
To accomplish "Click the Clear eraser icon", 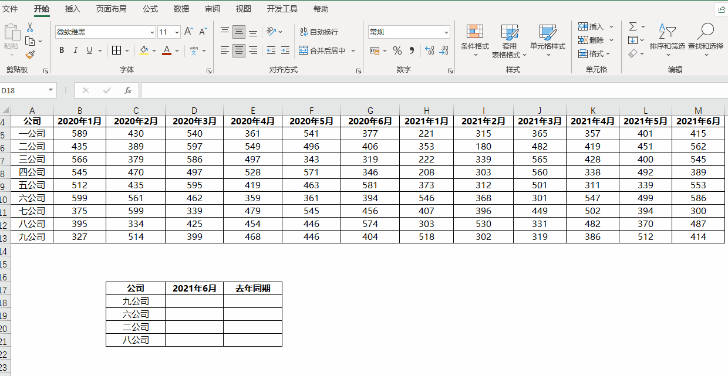I will pyautogui.click(x=633, y=53).
